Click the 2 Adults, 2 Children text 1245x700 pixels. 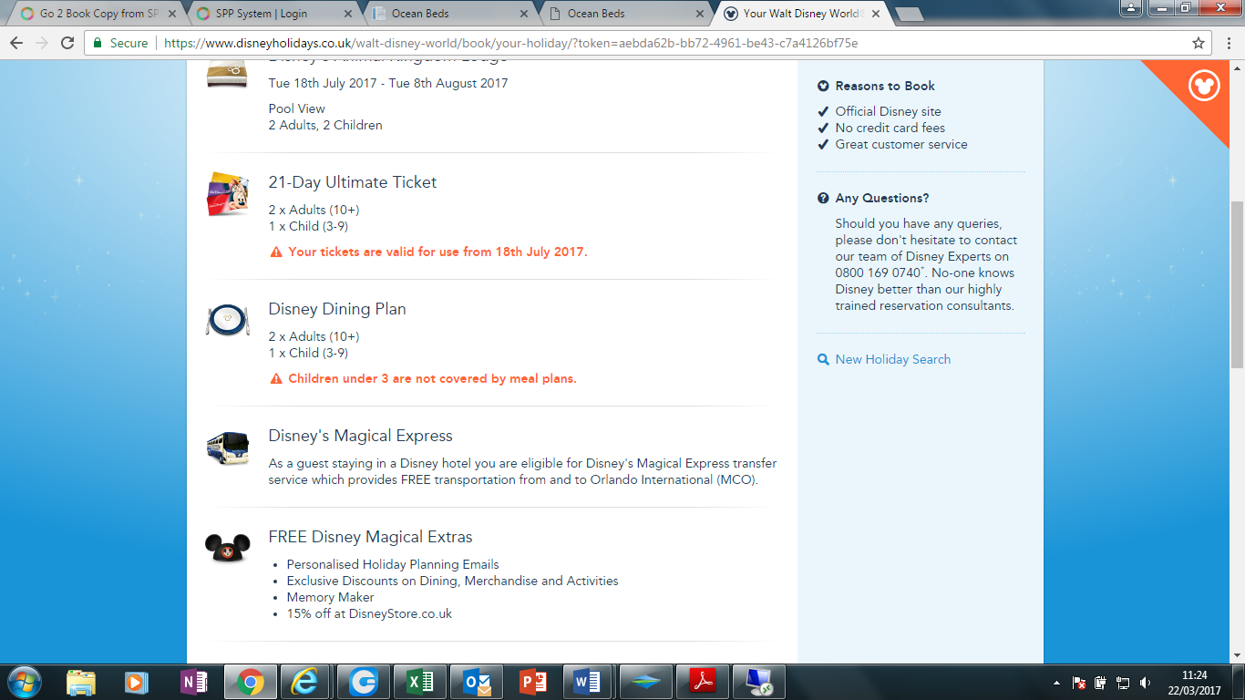point(325,125)
